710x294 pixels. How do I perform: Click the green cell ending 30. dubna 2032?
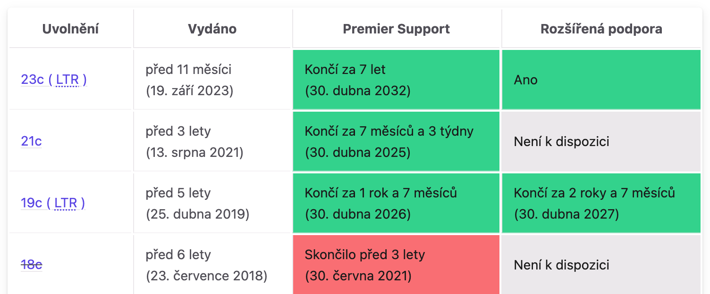pos(396,80)
